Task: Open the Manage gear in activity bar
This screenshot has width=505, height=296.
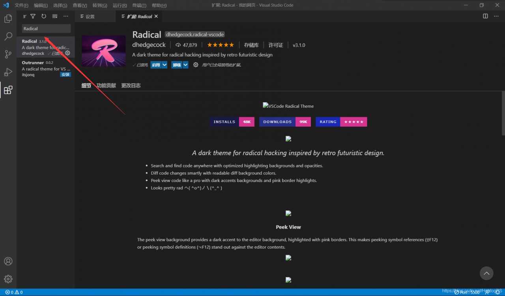Action: 8,279
